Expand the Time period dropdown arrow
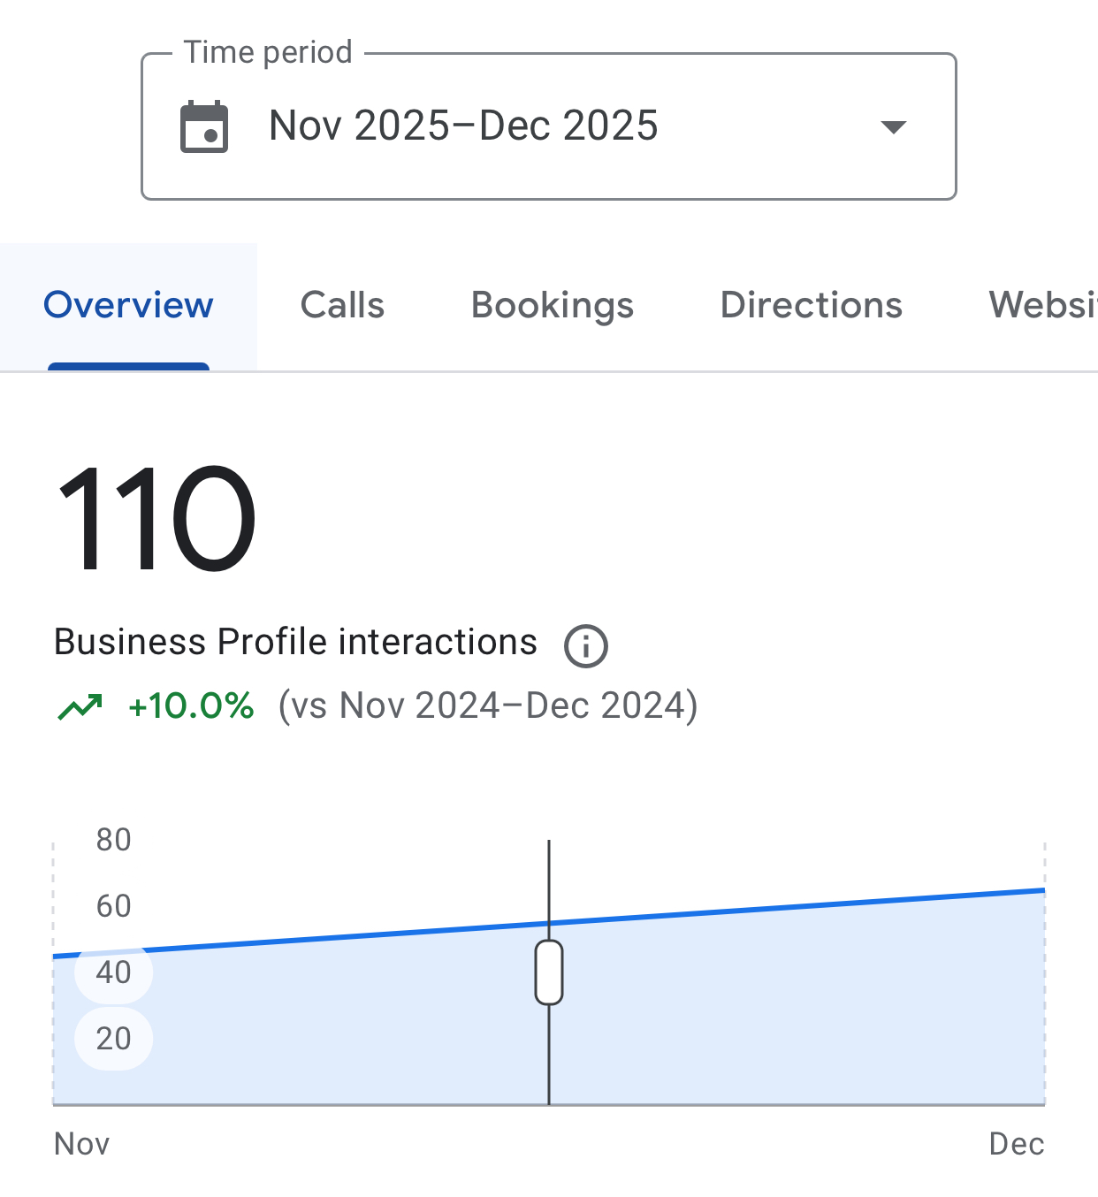This screenshot has width=1098, height=1197. pos(894,127)
